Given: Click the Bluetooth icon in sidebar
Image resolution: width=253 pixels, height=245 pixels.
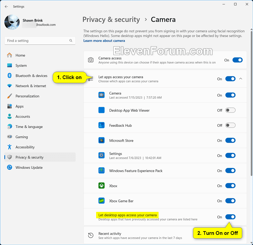Looking at the screenshot, I should 9,75.
